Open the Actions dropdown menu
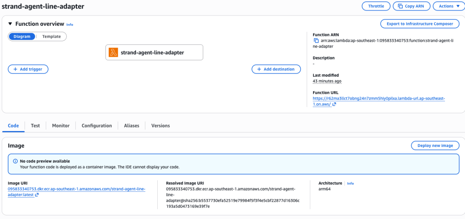465x219 pixels. click(x=449, y=6)
